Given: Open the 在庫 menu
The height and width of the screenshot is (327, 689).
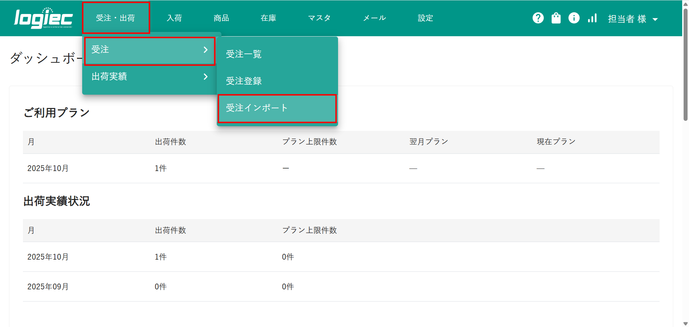Looking at the screenshot, I should click(268, 18).
